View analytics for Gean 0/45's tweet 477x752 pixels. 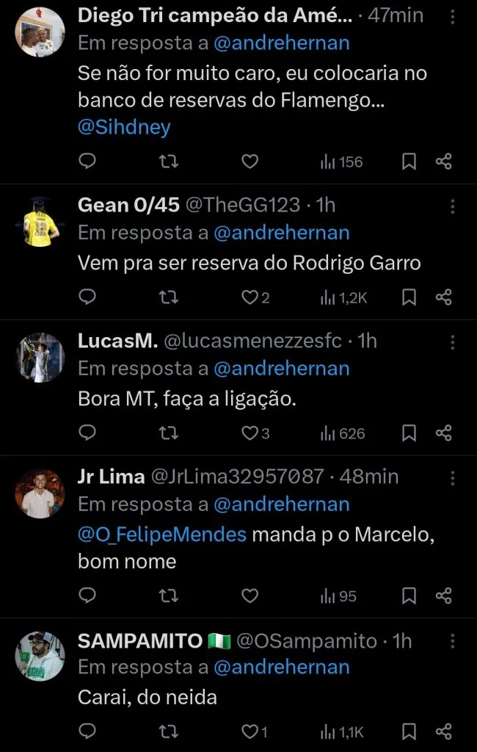click(x=342, y=297)
